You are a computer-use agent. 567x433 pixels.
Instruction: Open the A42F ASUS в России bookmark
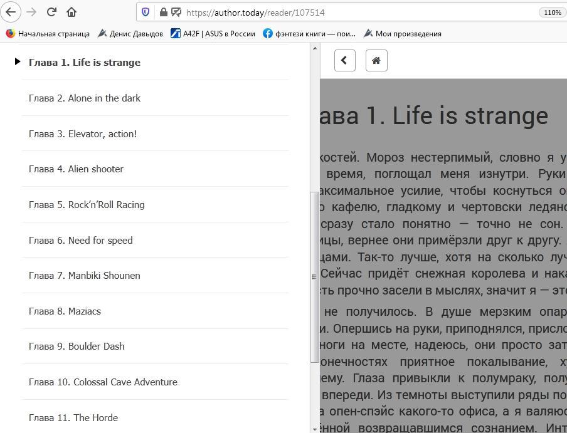213,34
